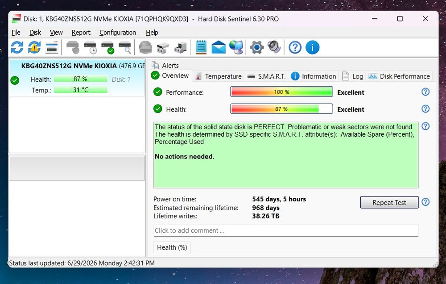Screen dimensions: 446x284
Task: Click the disk with magnifying glass toolbar icon
Action: [x=125, y=47]
